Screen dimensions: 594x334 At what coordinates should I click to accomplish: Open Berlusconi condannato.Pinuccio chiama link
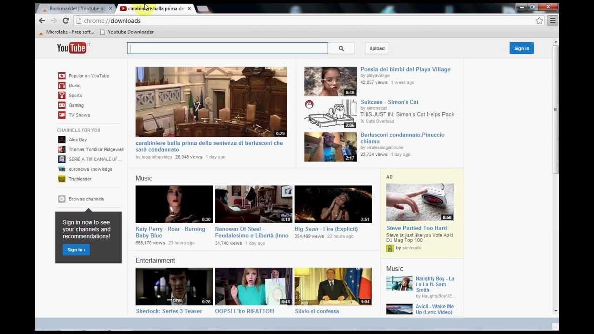click(402, 138)
